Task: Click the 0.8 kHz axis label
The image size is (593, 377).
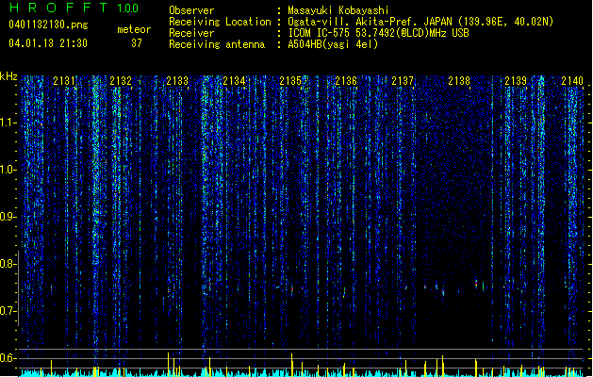Action: coord(8,264)
